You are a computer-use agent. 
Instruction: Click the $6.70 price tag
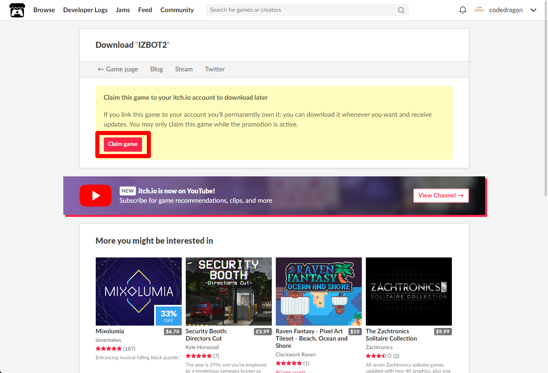pos(173,332)
